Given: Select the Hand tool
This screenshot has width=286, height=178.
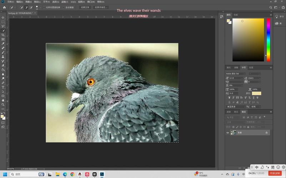Looking at the screenshot, I should click(3, 100).
